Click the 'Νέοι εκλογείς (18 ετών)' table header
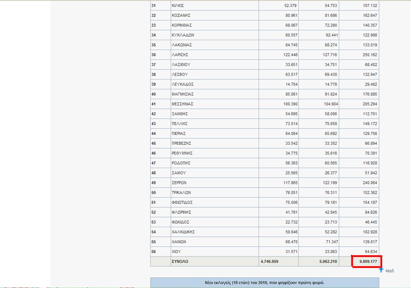 pyautogui.click(x=265, y=282)
